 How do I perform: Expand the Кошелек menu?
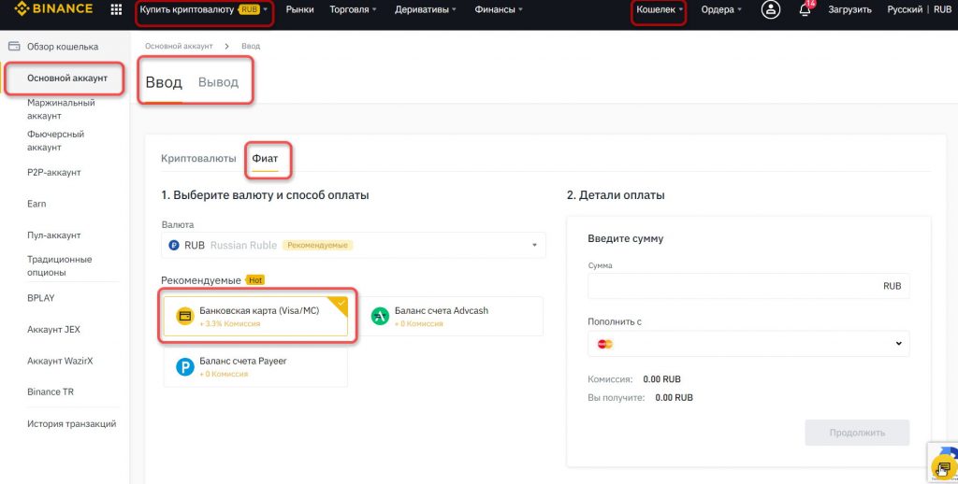pos(660,9)
